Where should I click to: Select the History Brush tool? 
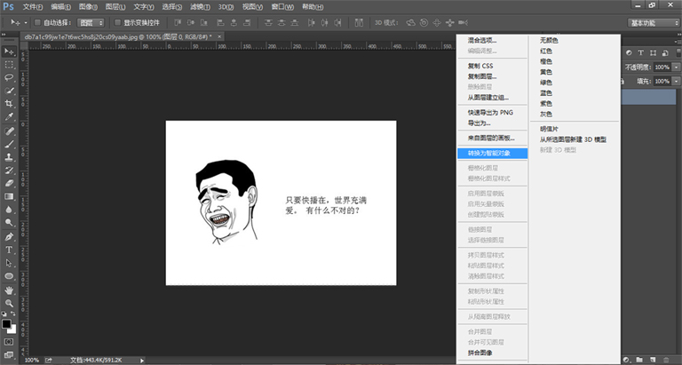coord(9,171)
